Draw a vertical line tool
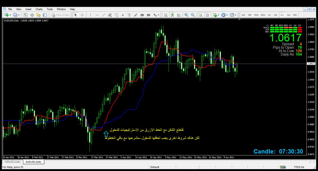Viewport: 318px width, 171px height. [x=90, y=15]
